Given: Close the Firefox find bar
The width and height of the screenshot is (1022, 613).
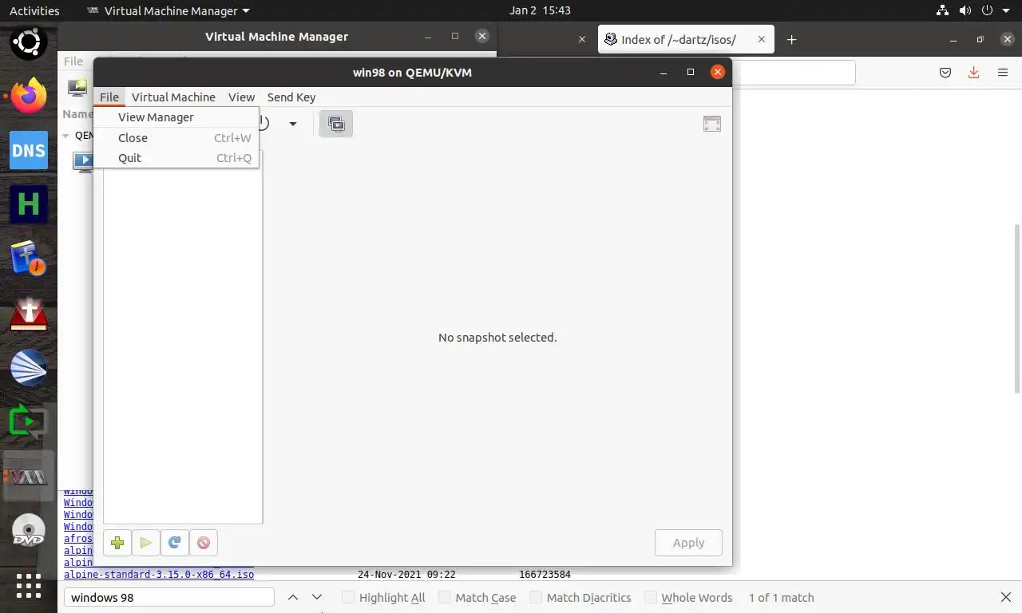Looking at the screenshot, I should [x=1006, y=597].
